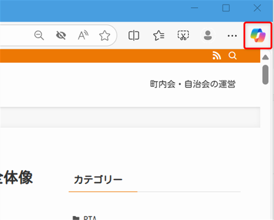This screenshot has height=220, width=274.
Task: Click the scrollbar up arrow
Action: 265,57
